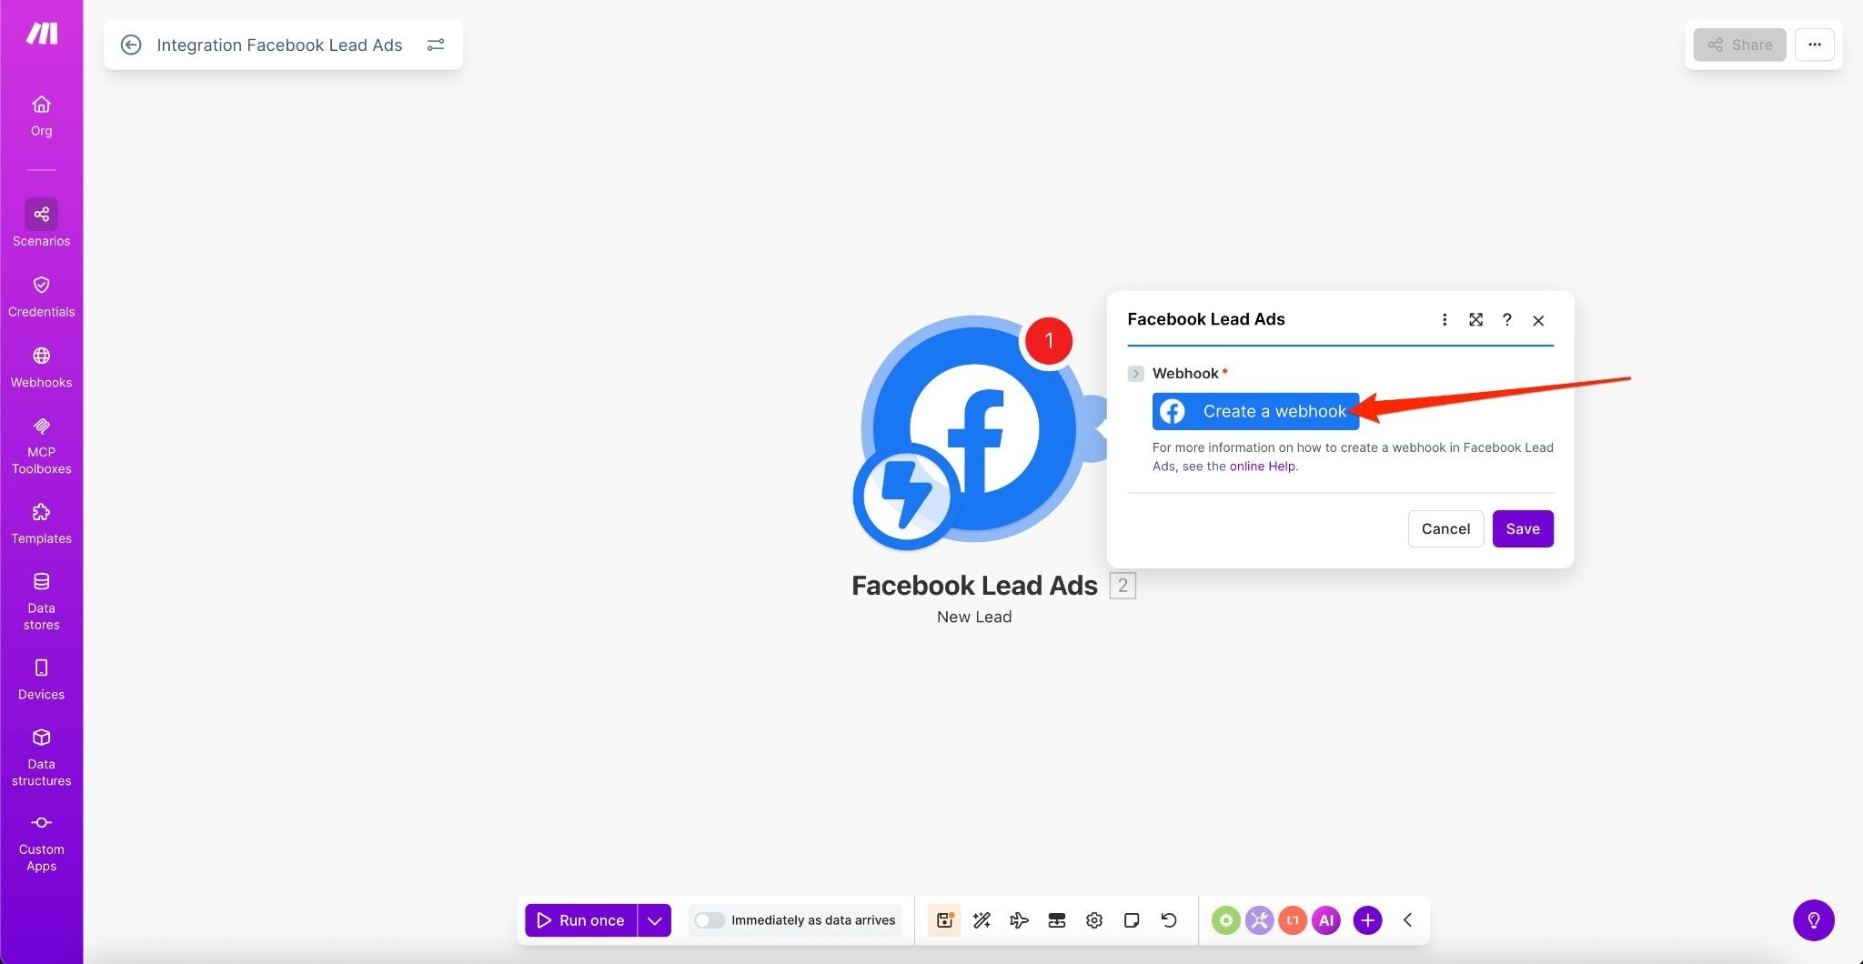Image resolution: width=1863 pixels, height=964 pixels.
Task: Open the online Help link
Action: click(x=1262, y=467)
